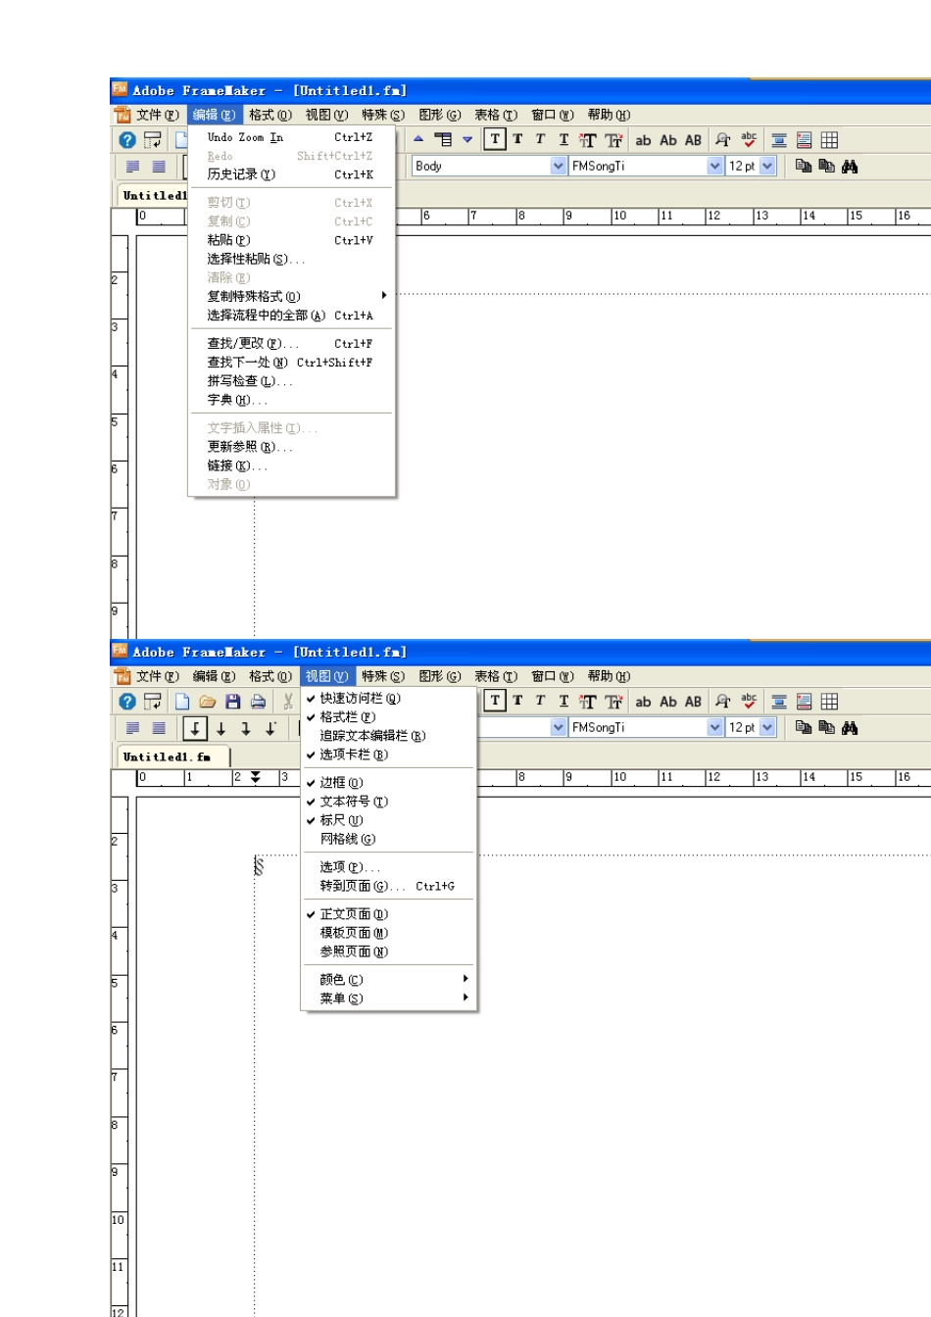
Task: Choose Undo Zoom In from 编辑 menu
Action: tap(291, 137)
